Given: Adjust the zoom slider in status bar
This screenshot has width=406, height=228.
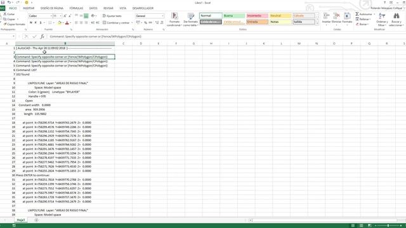Looking at the screenshot, I should pos(388,225).
